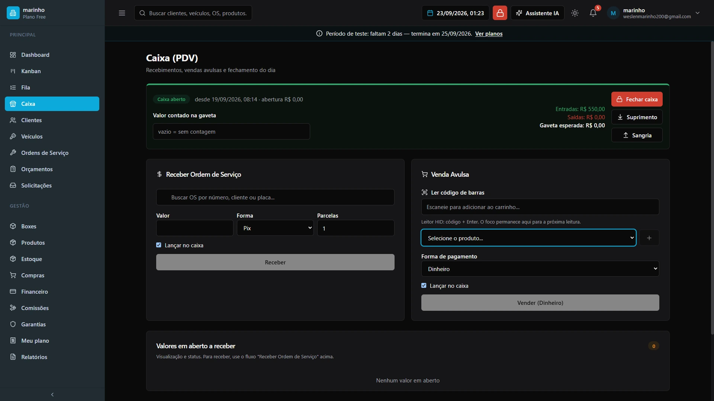Open notifications bell with 5 badge
The image size is (714, 401).
point(593,13)
